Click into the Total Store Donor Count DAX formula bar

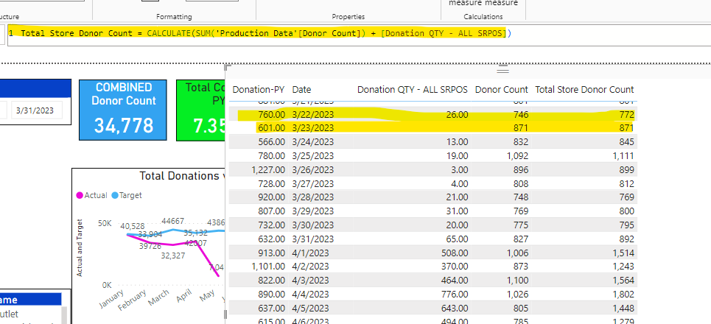(x=359, y=35)
